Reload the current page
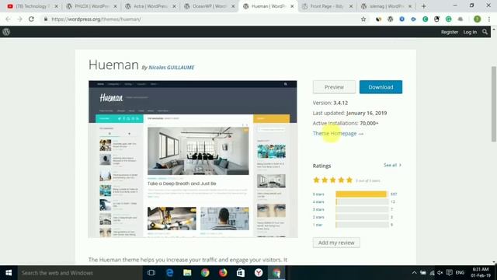Viewport: 497px width, 280px height. 31,19
